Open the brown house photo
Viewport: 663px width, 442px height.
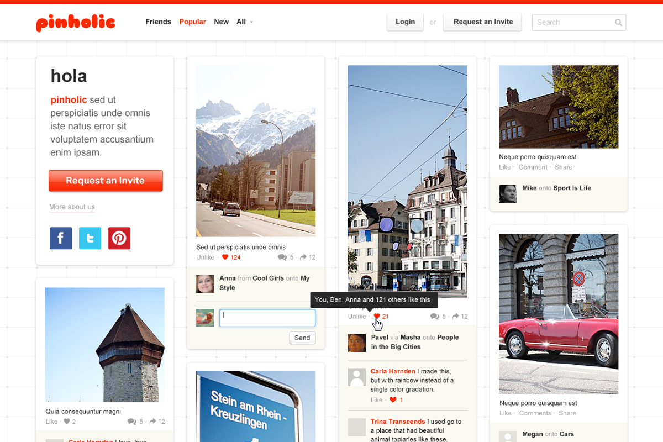(559, 107)
